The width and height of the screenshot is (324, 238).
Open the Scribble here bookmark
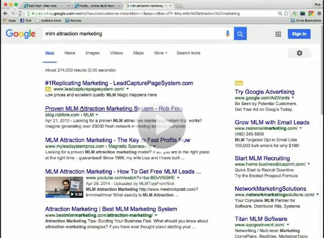click(49, 20)
